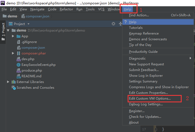The image size is (195, 132).
Task: Open the About dialog entry
Action: point(158,122)
